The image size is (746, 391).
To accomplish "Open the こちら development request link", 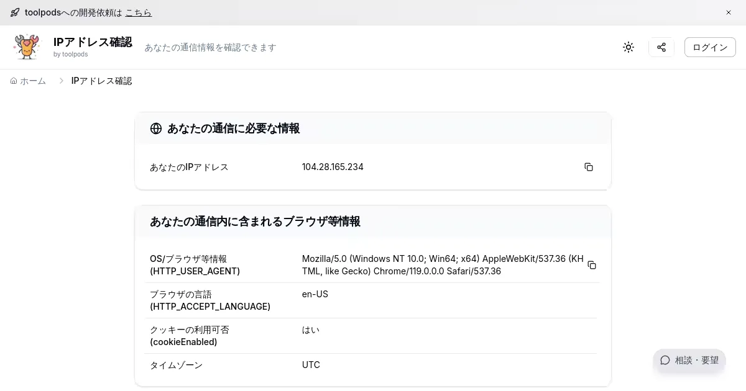I will coord(138,12).
